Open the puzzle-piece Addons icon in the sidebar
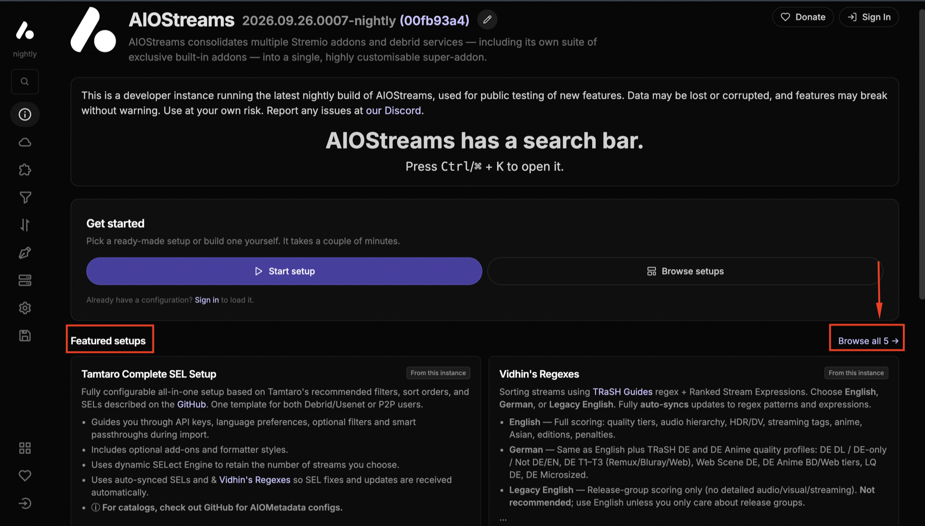925x526 pixels. pyautogui.click(x=25, y=170)
